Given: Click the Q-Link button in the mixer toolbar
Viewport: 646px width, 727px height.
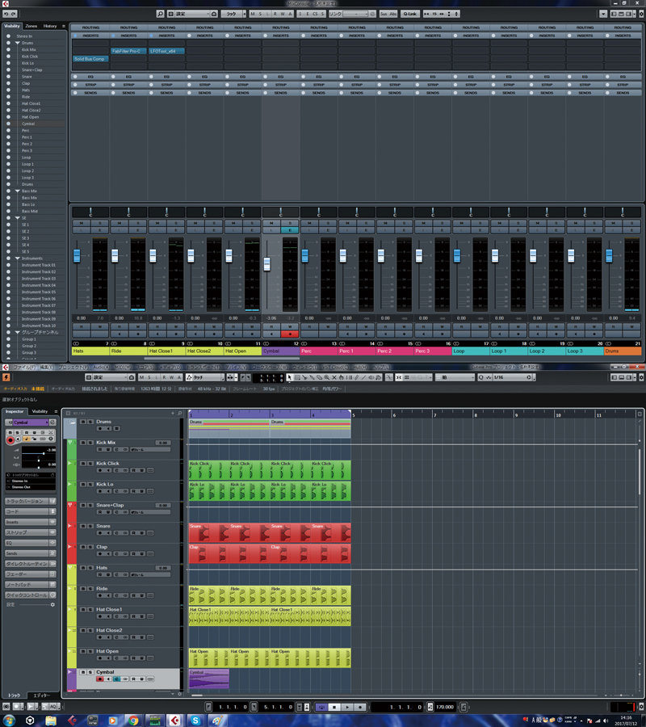Looking at the screenshot, I should pos(411,15).
